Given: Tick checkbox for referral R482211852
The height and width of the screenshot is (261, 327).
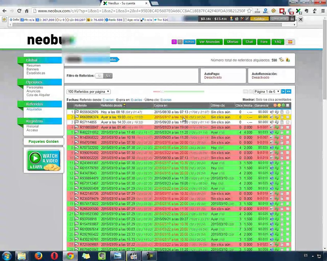Looking at the screenshot, I should (x=288, y=132).
